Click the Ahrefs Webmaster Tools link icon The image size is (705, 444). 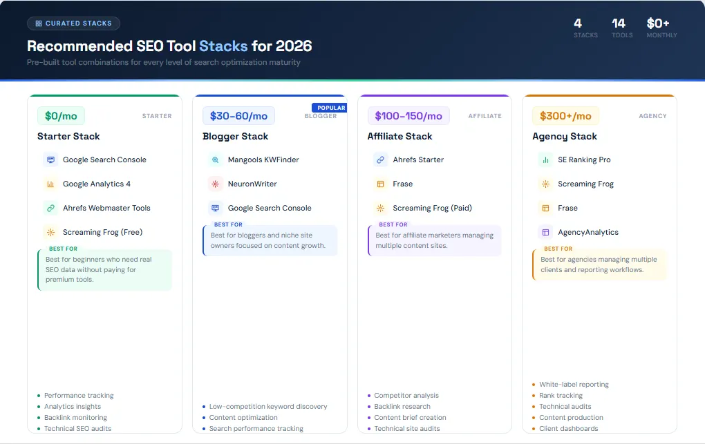coord(51,208)
